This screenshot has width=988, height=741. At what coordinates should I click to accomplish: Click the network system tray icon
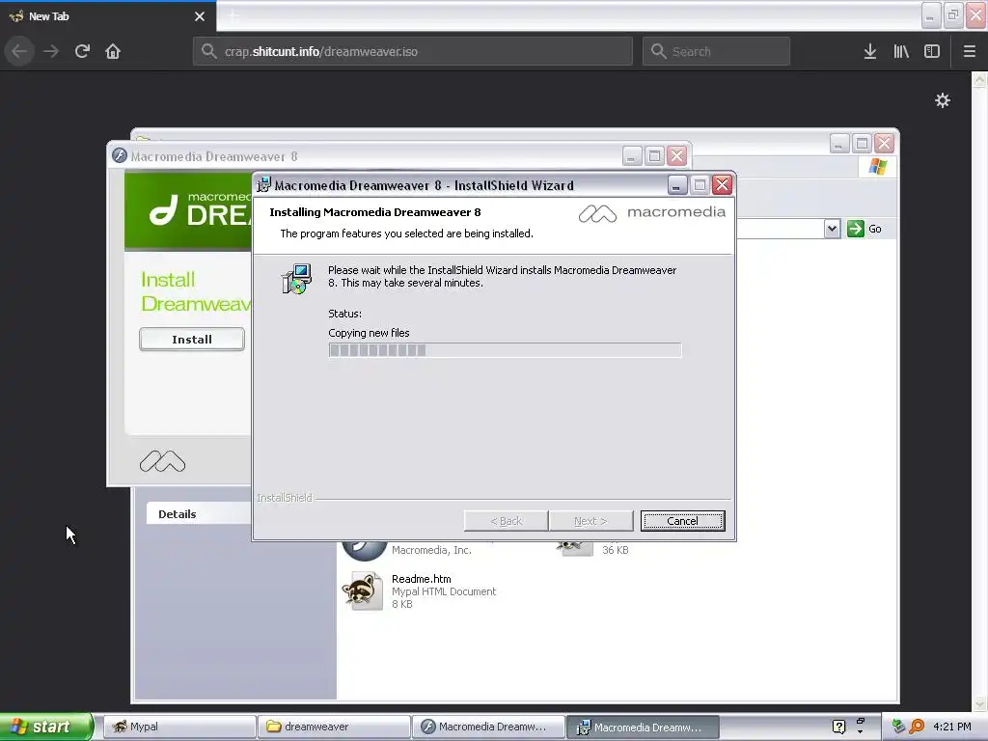[x=899, y=727]
